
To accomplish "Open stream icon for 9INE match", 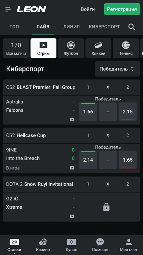I will click(x=72, y=168).
